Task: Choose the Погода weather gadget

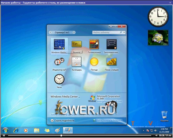Action: tap(94, 62)
